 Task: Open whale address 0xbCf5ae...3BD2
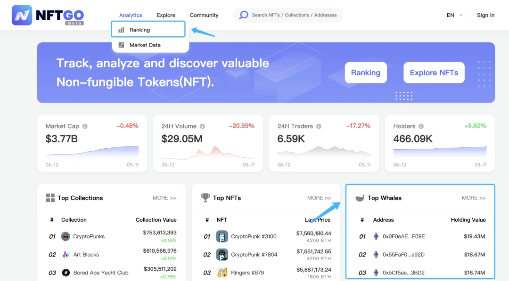click(x=403, y=273)
